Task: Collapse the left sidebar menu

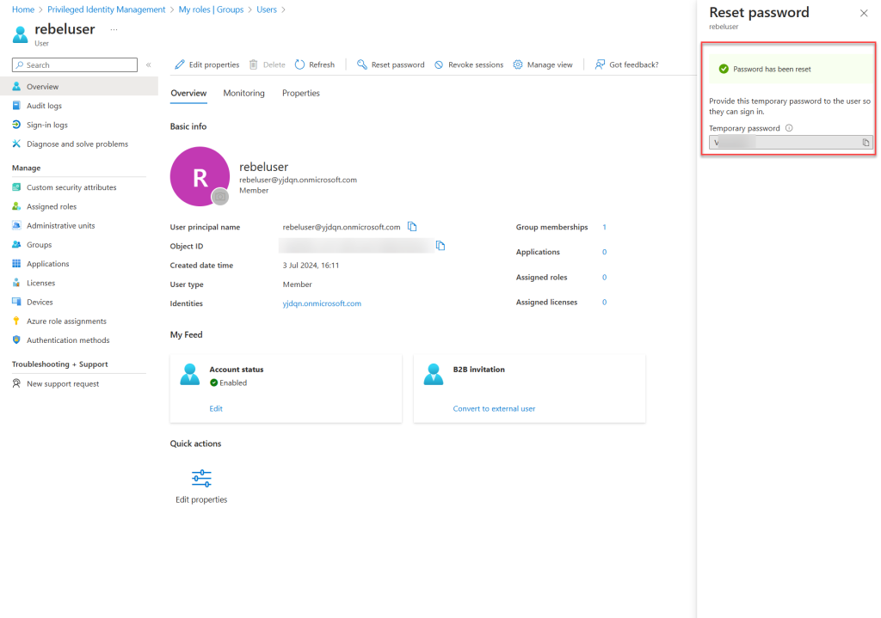Action: 148,64
